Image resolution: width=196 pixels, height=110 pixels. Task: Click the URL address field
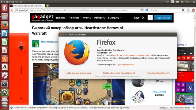click(77, 10)
